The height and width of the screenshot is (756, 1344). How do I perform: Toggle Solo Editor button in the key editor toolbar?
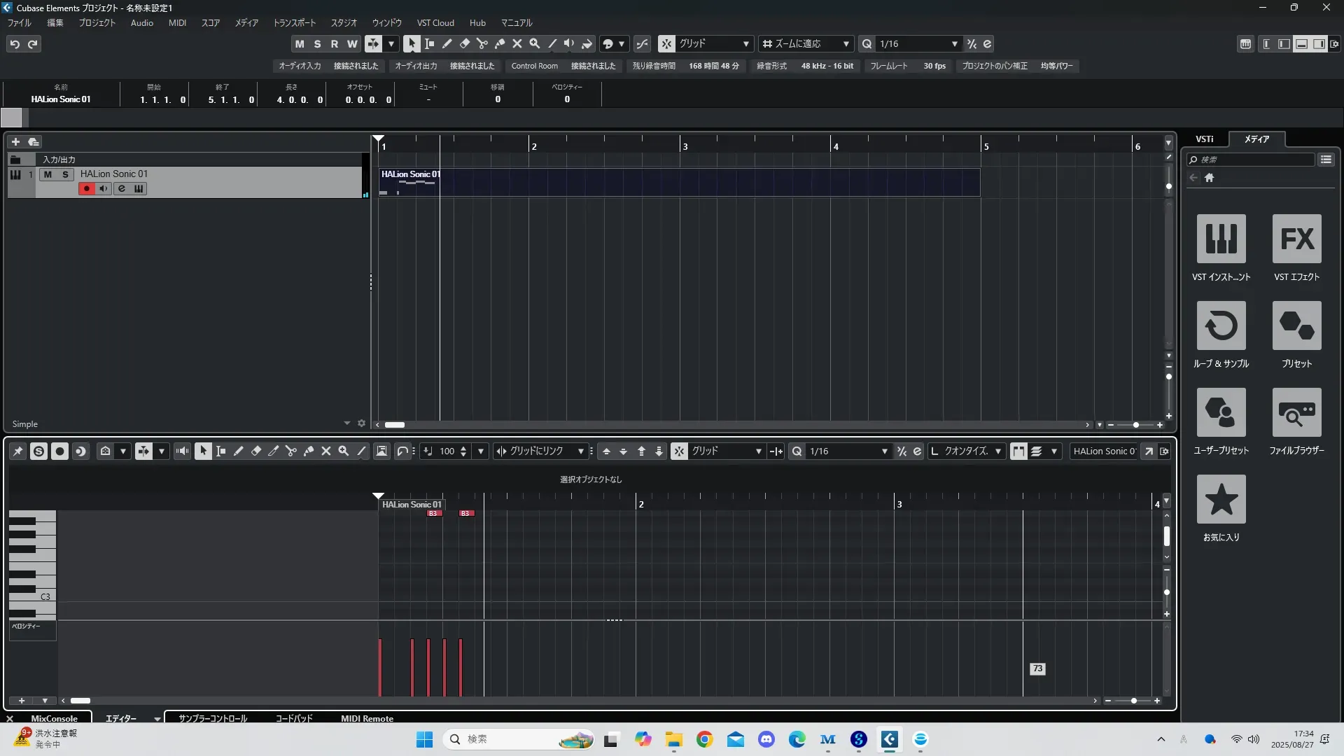click(38, 451)
